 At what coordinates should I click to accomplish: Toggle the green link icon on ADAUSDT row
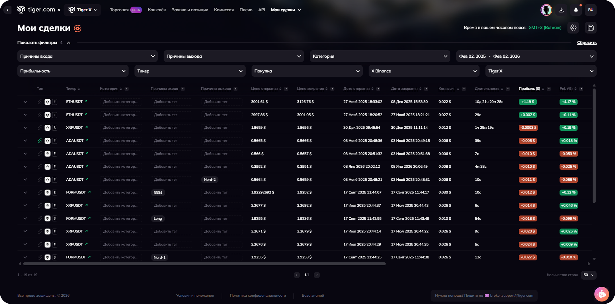40,141
